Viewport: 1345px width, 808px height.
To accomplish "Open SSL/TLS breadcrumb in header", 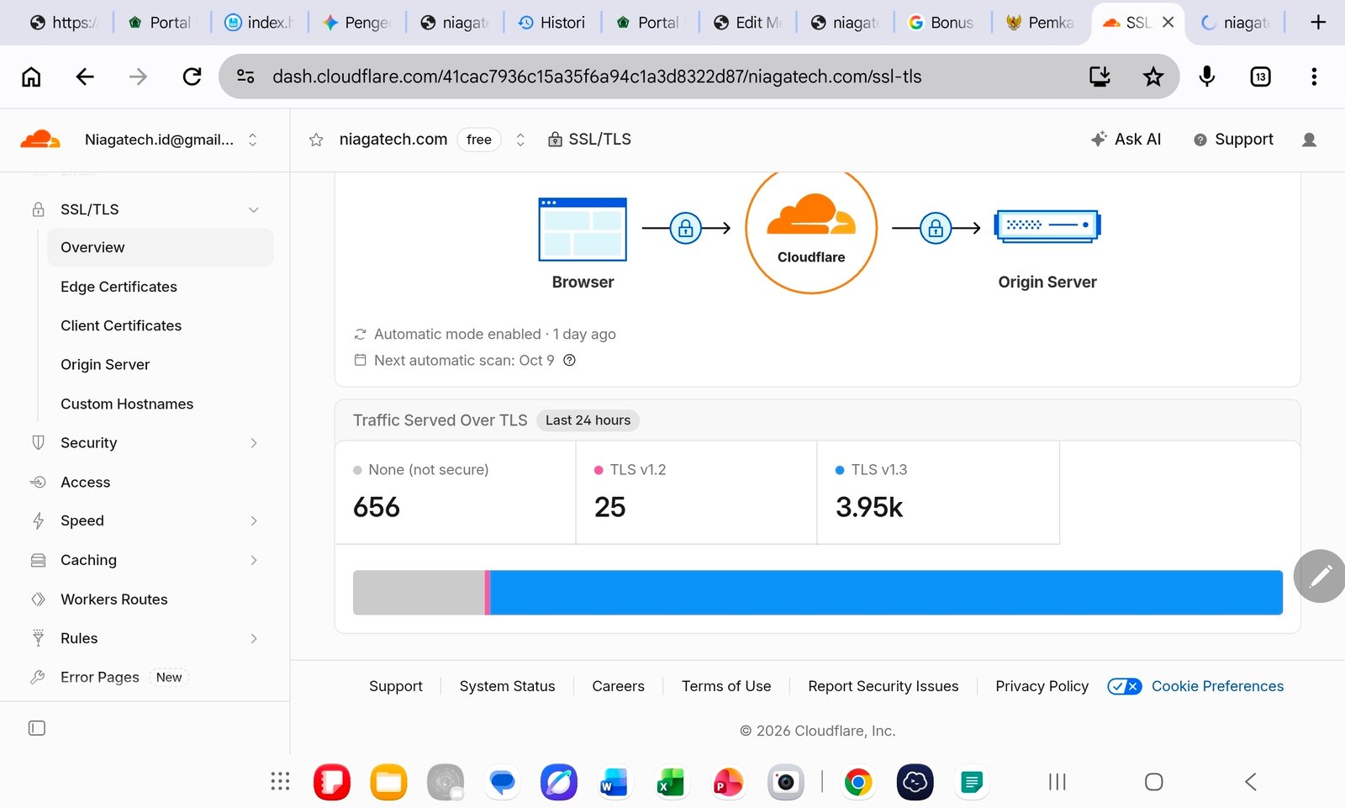I will pyautogui.click(x=589, y=140).
